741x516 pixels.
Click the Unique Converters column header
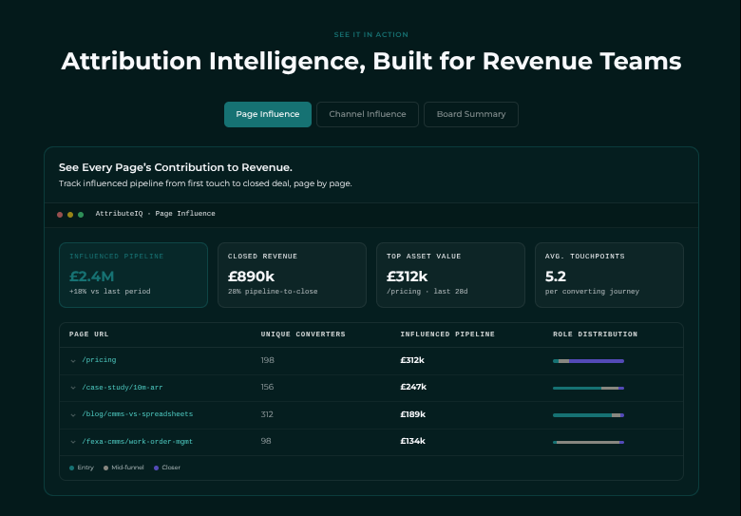coord(303,334)
